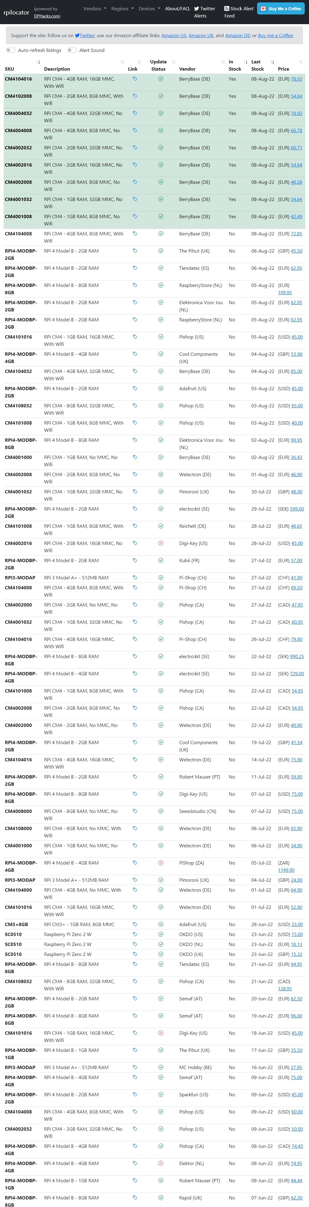Screen dimensions: 309x1207
Task: Click the failed update status icon for PiShop (ZA)
Action: (x=161, y=862)
